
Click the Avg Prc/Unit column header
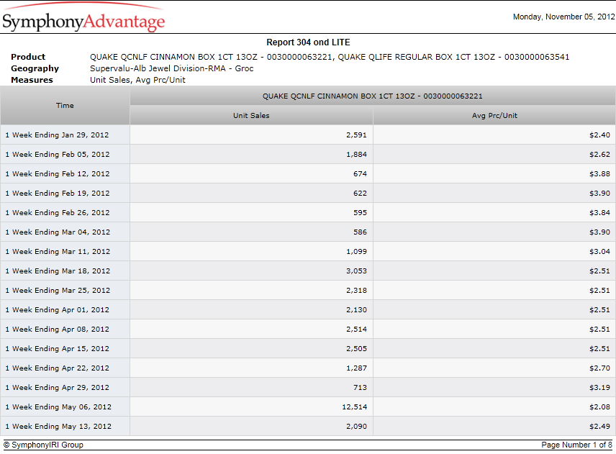point(494,115)
